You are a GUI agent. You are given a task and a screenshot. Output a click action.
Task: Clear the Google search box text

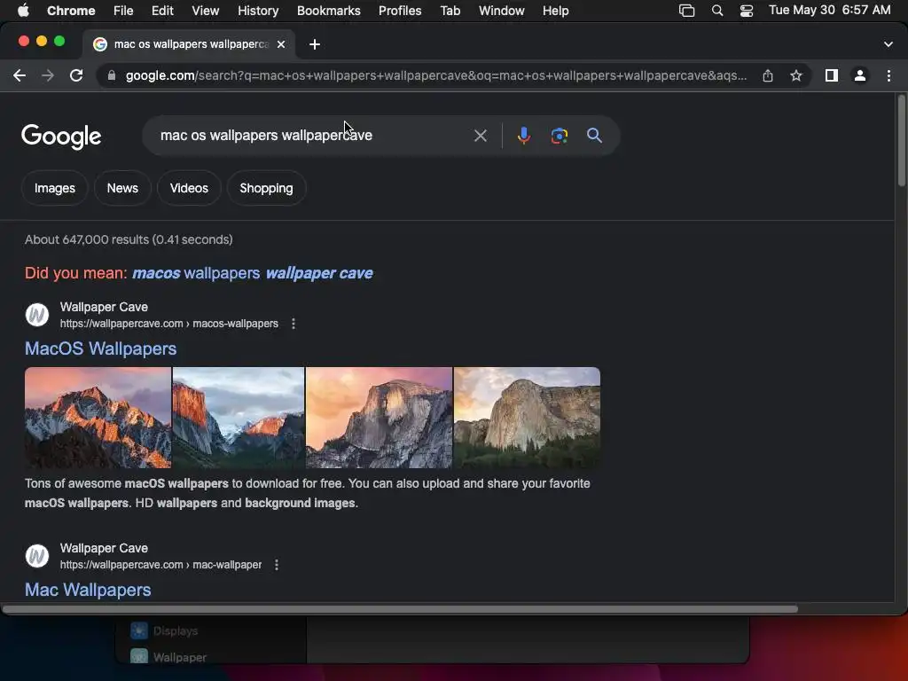(480, 136)
